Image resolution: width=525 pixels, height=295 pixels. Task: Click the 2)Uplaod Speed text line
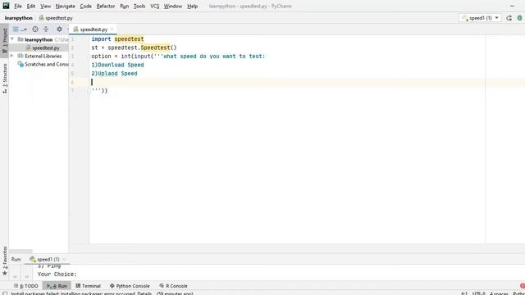point(114,74)
